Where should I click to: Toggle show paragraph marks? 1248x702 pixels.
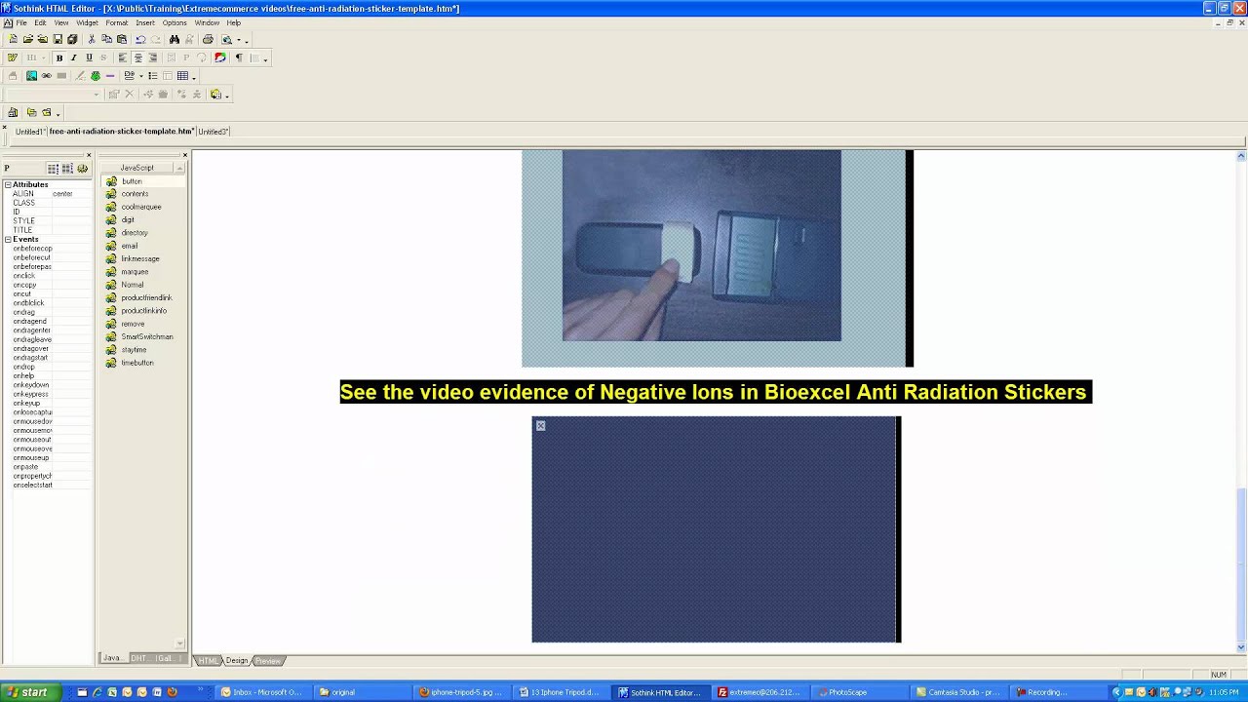(239, 58)
